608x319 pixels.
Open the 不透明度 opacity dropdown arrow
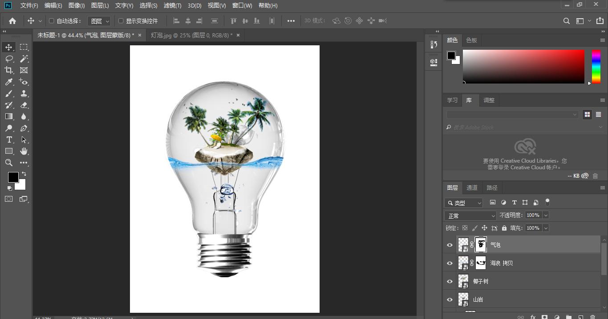pos(546,215)
